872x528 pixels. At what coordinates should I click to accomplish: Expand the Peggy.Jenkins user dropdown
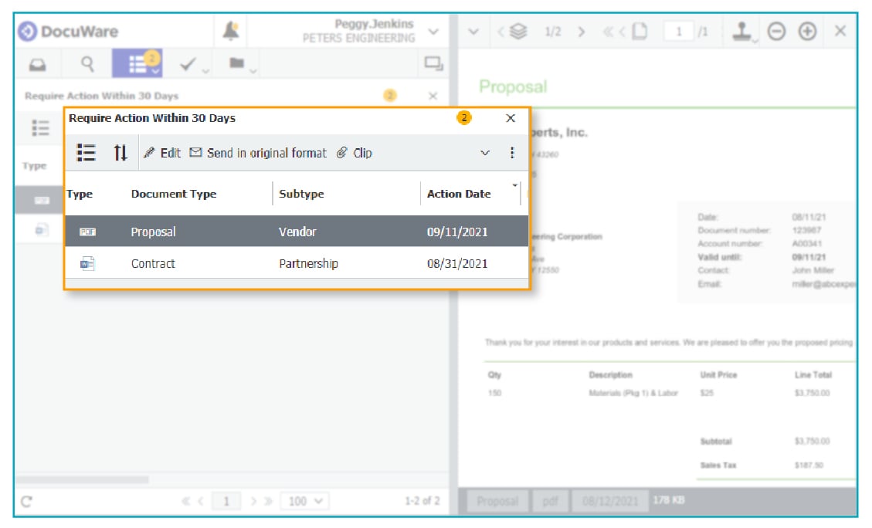click(433, 32)
